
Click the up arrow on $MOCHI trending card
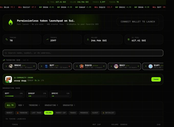pyautogui.click(x=34, y=66)
